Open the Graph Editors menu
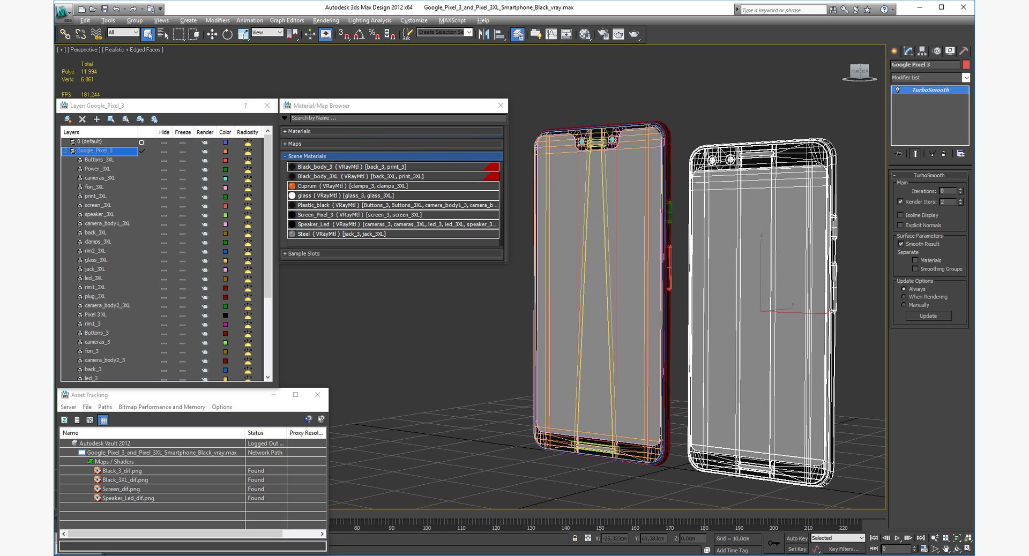The width and height of the screenshot is (1029, 556). pos(287,20)
